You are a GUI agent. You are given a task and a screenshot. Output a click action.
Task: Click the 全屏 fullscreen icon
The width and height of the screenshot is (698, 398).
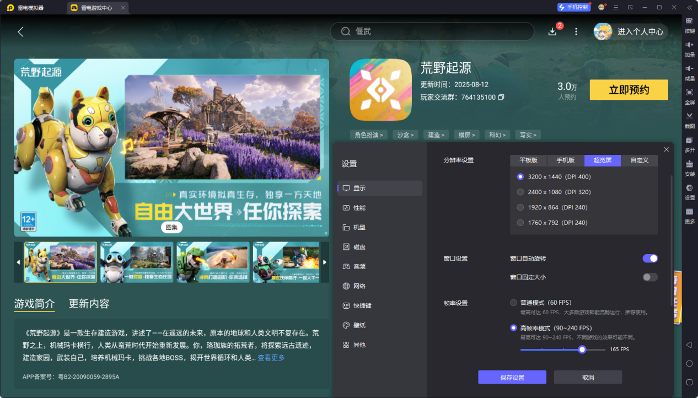click(689, 95)
